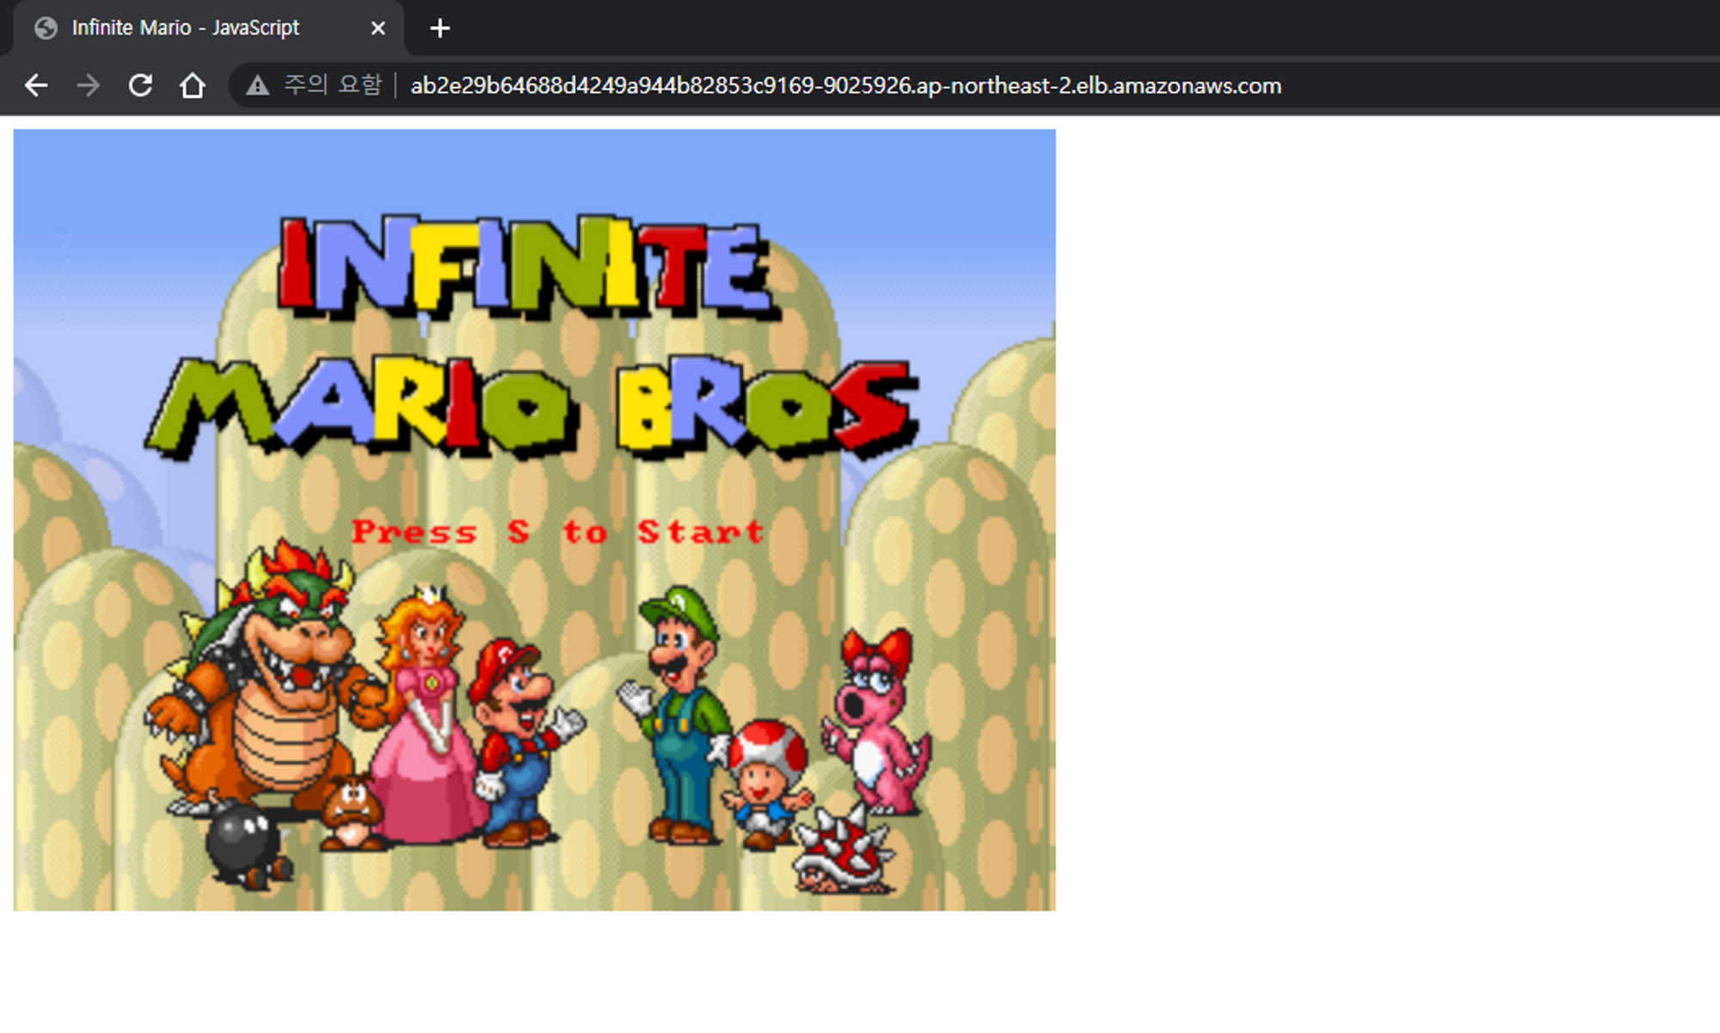Click the Mario character with red cap
This screenshot has height=1033, width=1720.
tap(516, 740)
